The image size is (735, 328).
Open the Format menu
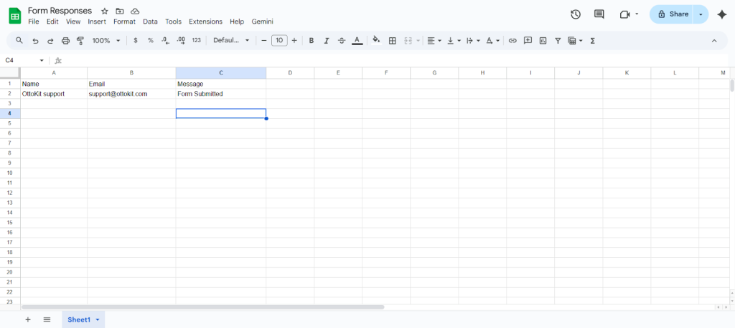124,21
